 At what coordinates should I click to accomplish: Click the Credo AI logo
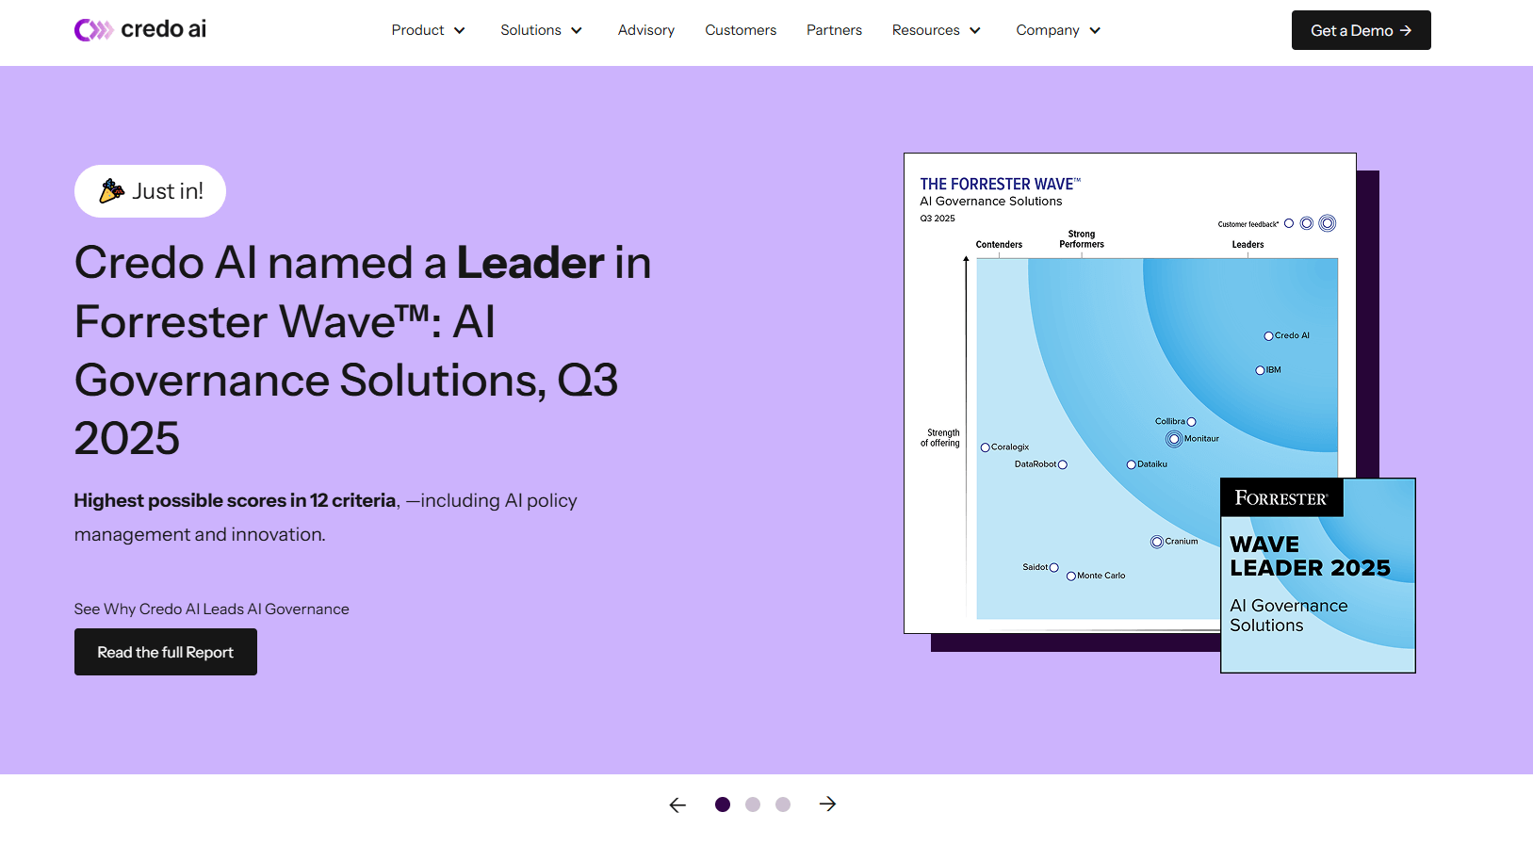tap(139, 29)
